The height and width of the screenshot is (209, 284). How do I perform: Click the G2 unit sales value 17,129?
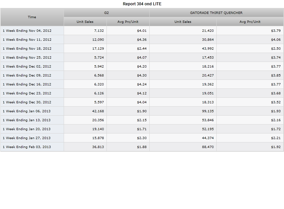point(98,48)
